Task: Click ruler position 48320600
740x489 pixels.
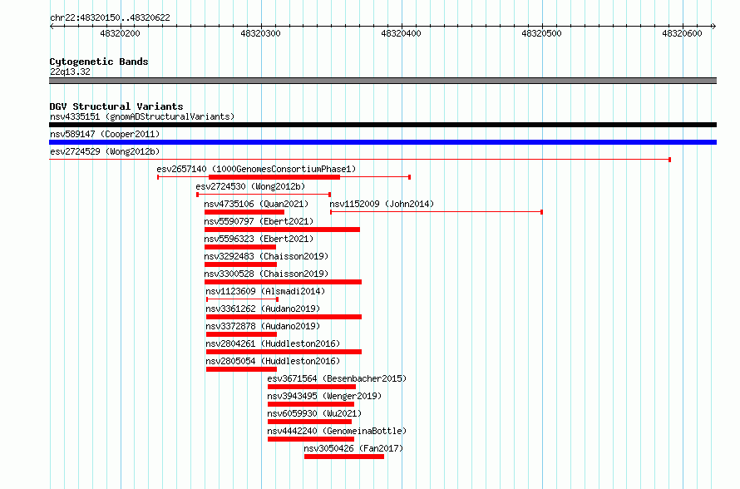Action: pos(682,33)
